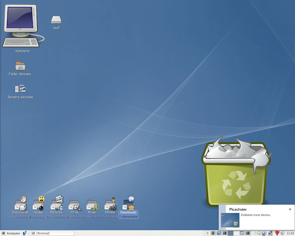Switch to the empty second workspace
Viewport: 295px width, 236px height.
pos(236,233)
